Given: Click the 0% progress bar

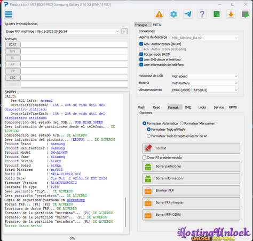Looking at the screenshot, I should pyautogui.click(x=72, y=238).
